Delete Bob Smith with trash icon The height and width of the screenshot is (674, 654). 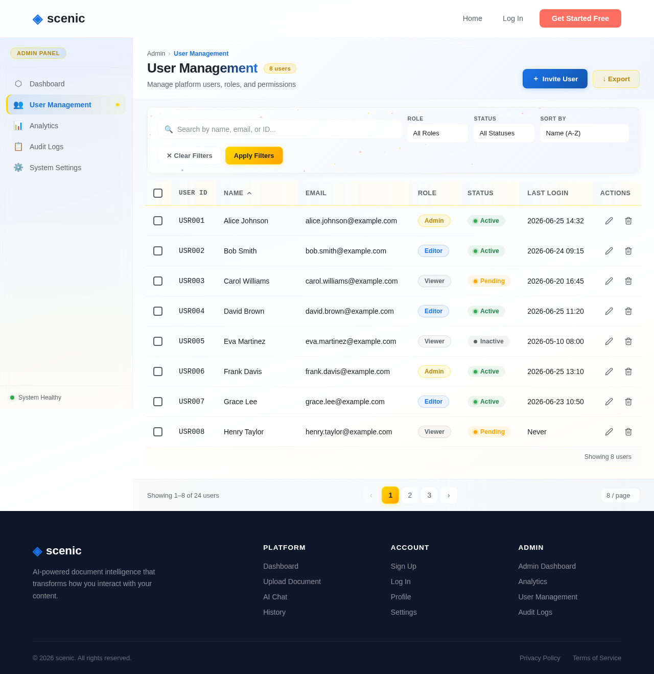pyautogui.click(x=628, y=251)
